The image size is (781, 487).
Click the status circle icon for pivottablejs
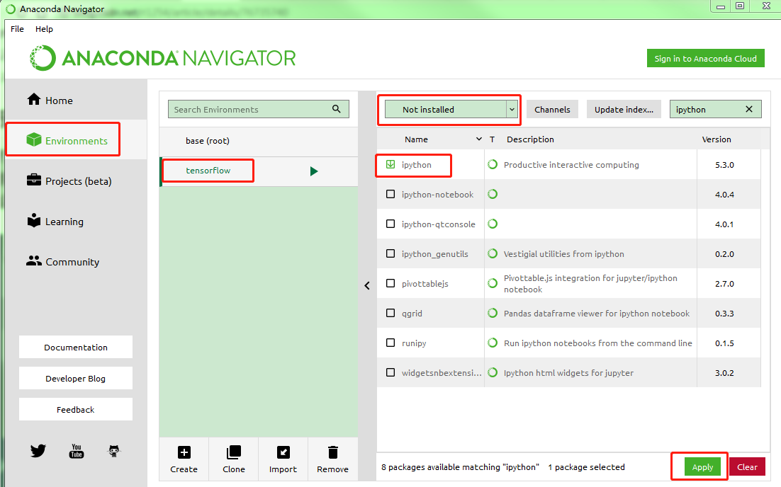point(493,283)
